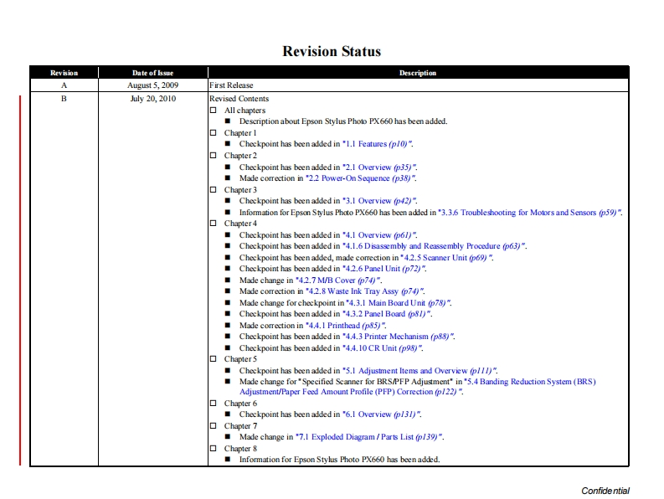Viewport: 664px width, 499px height.
Task: Follow the "4.2.6 Panel Unit (p72)" link
Action: pos(386,269)
